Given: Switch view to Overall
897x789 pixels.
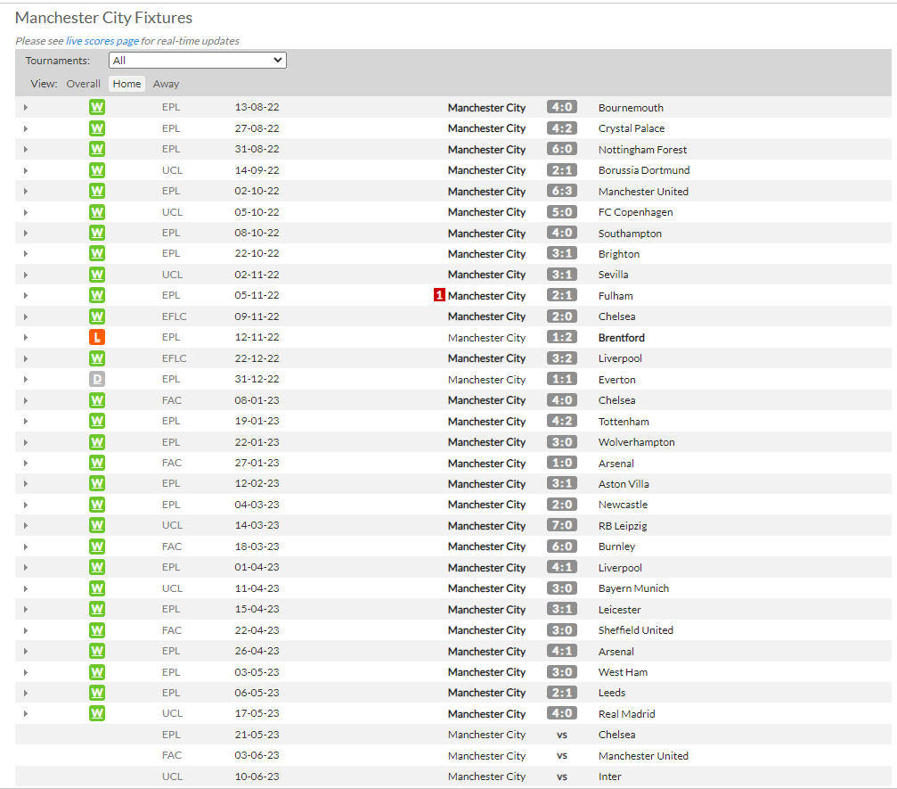Looking at the screenshot, I should click(84, 84).
